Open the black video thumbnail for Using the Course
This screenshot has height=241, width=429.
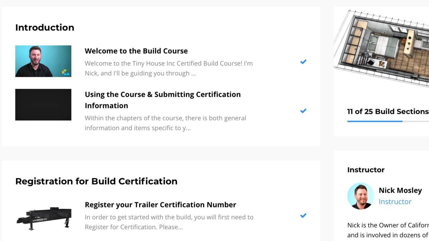(x=43, y=104)
